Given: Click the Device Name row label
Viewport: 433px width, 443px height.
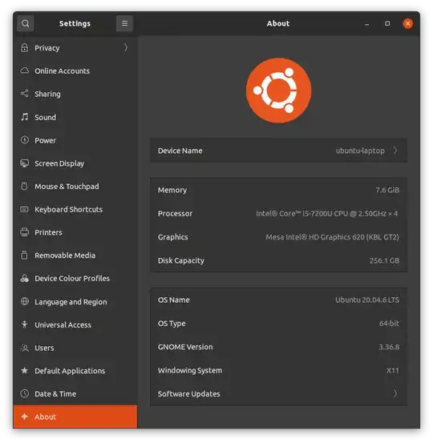Looking at the screenshot, I should tap(180, 151).
